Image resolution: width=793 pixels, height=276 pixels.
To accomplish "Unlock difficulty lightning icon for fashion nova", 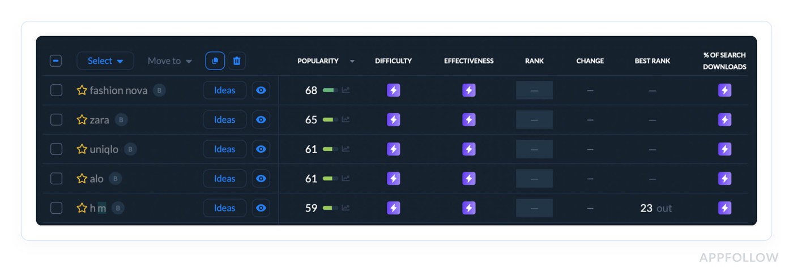I will (x=393, y=90).
